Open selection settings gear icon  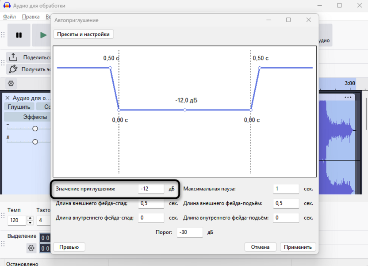click(x=31, y=248)
